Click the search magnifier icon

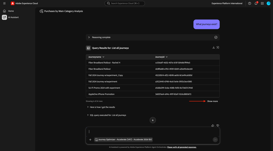click(x=108, y=3)
